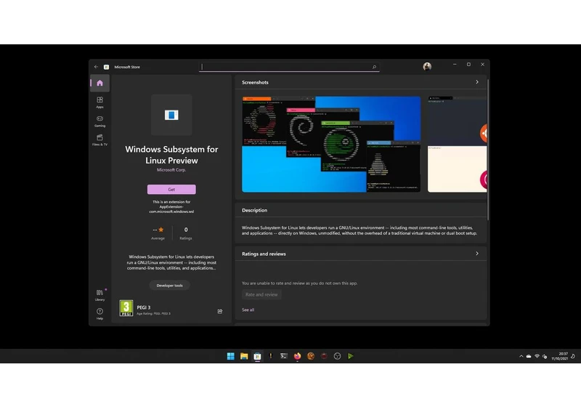Click the orange-brown round taskbar icon

pos(311,356)
